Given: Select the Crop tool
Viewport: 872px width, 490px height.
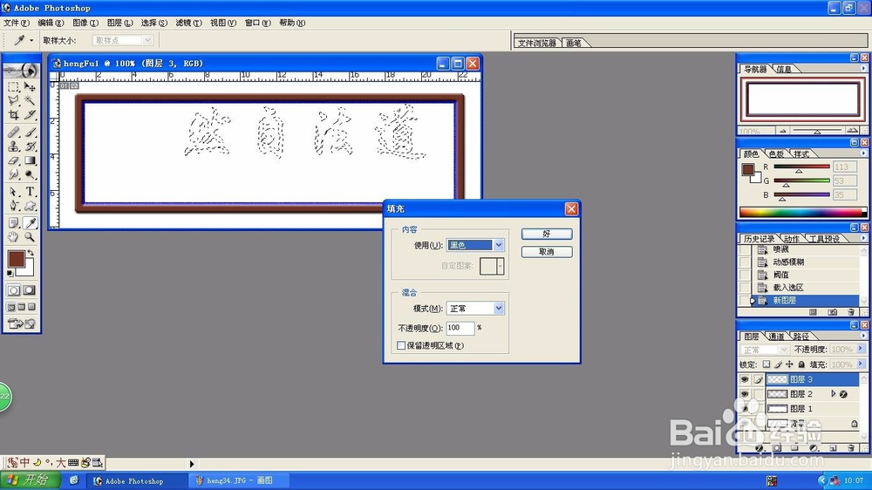Looking at the screenshot, I should (14, 114).
